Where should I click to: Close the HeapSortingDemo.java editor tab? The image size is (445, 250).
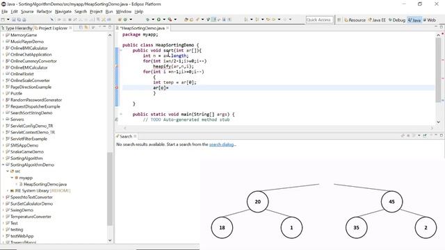(168, 28)
